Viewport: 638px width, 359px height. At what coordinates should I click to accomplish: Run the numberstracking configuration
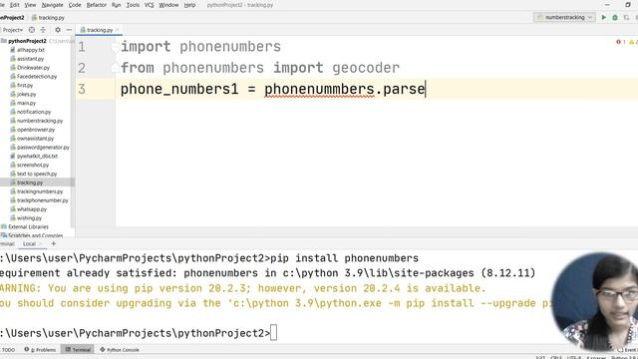[x=604, y=18]
